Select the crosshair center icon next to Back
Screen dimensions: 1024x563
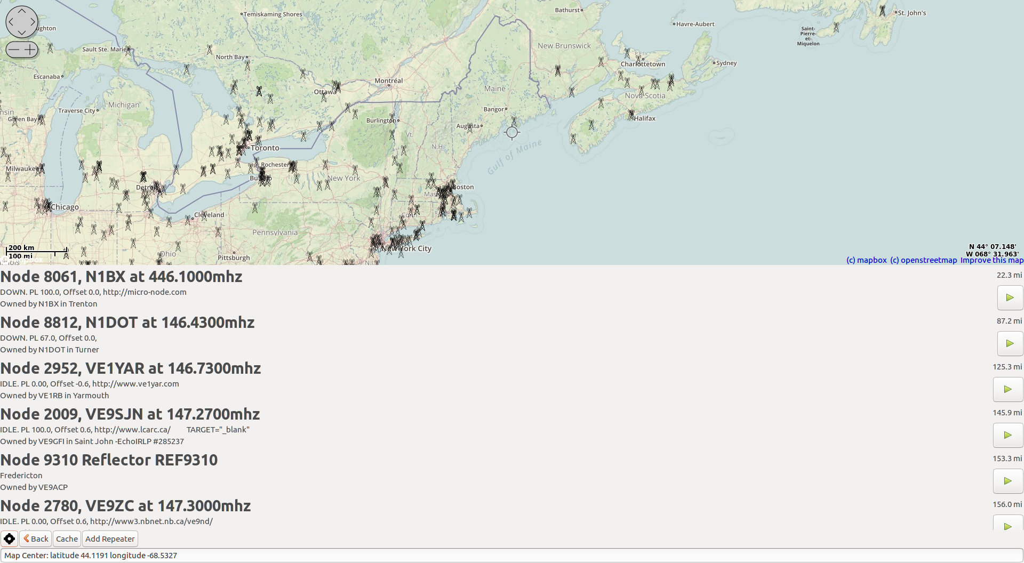[x=9, y=538]
